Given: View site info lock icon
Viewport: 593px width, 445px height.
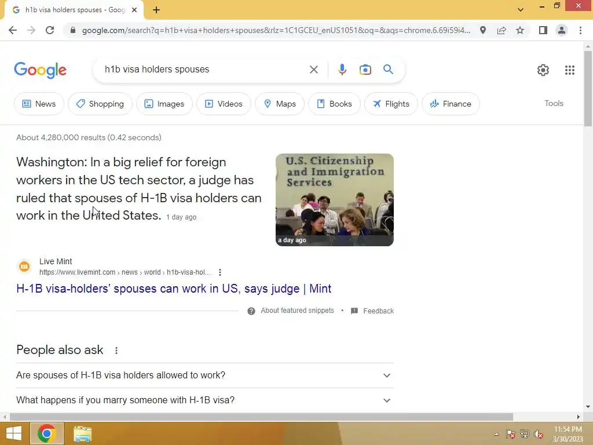Looking at the screenshot, I should (72, 30).
